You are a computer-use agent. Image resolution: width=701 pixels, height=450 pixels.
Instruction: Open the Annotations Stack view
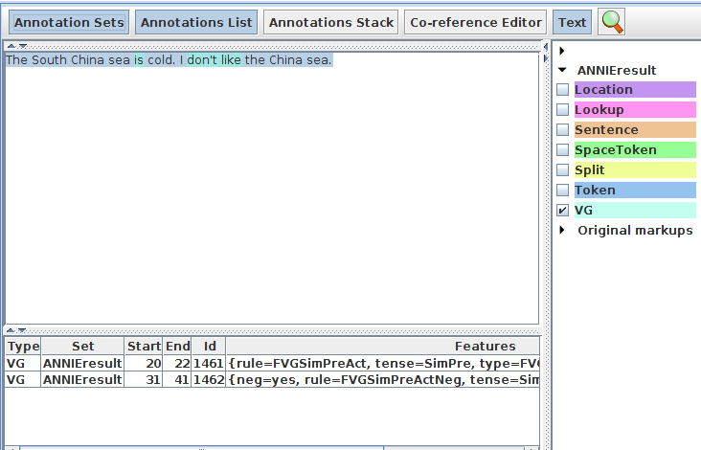tap(330, 22)
